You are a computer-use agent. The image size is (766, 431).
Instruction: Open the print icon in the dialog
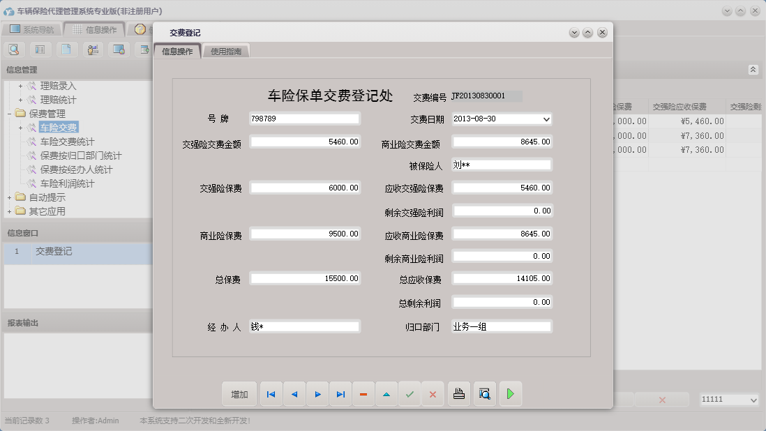pos(459,394)
